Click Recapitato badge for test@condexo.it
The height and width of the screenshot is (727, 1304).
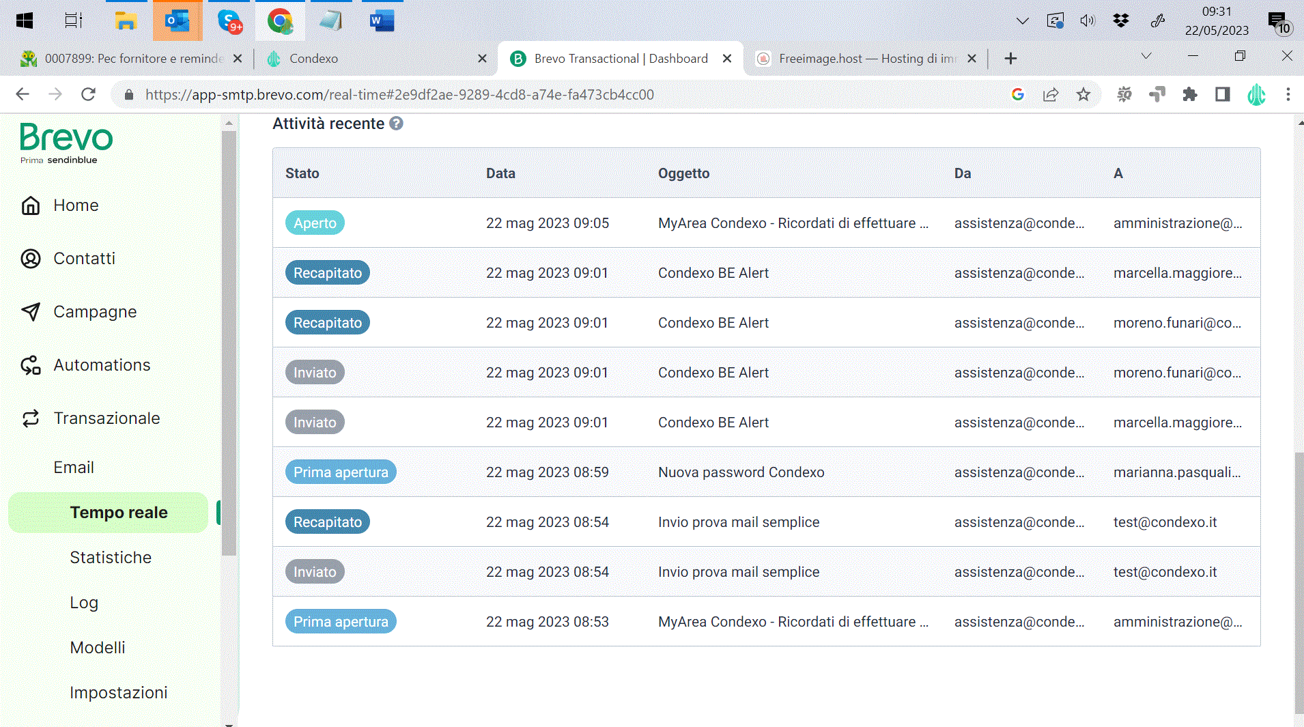[328, 522]
